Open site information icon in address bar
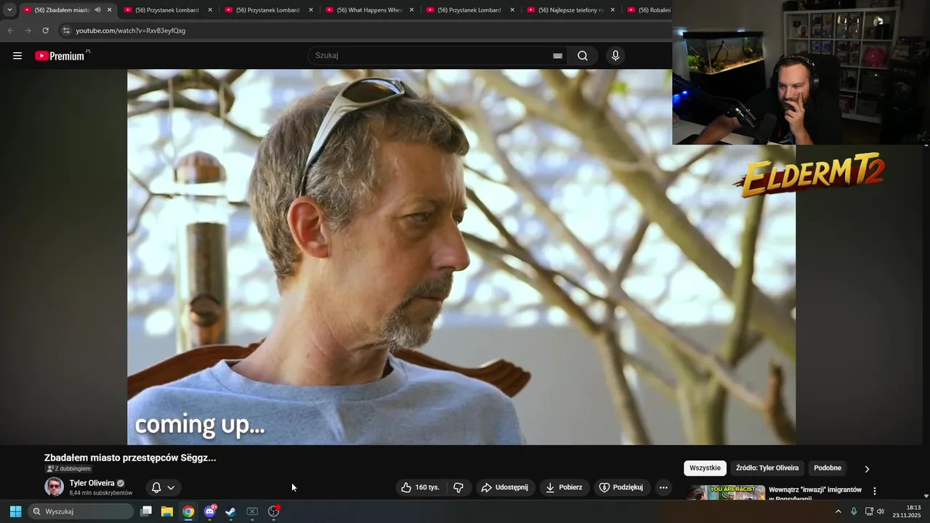Image resolution: width=930 pixels, height=523 pixels. click(66, 31)
